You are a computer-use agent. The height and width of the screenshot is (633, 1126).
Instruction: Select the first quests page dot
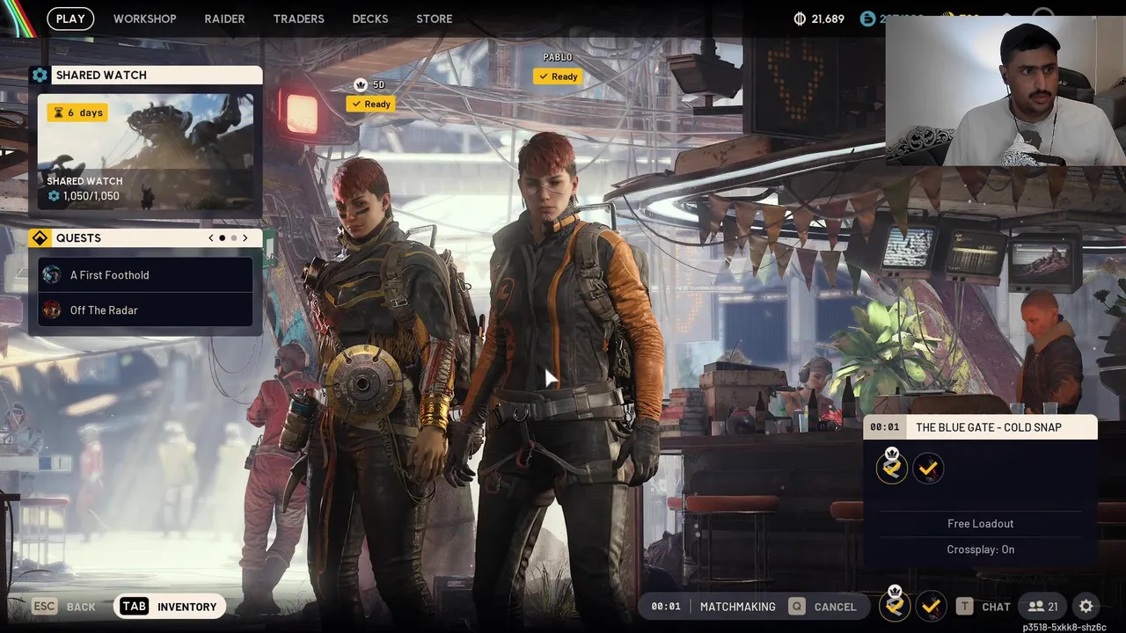click(x=222, y=238)
